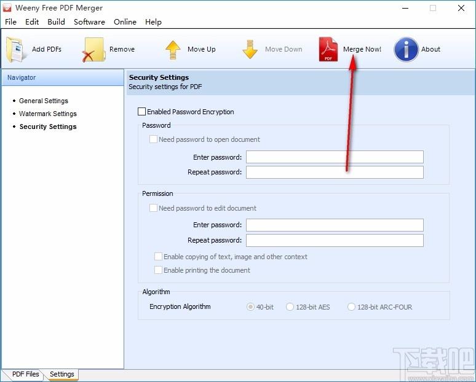476x382 pixels.
Task: Click the Add PDFs folder icon
Action: pos(15,49)
